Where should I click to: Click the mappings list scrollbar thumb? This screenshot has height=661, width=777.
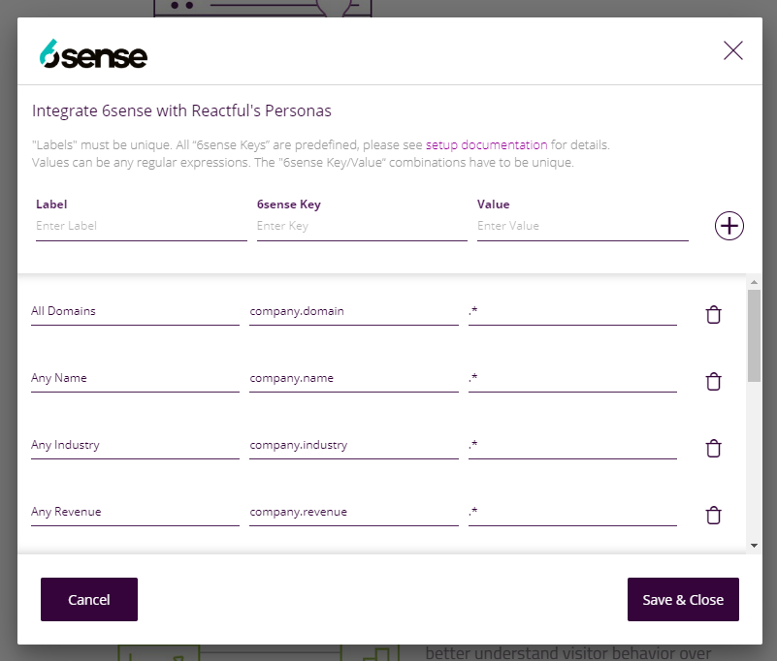pos(754,335)
